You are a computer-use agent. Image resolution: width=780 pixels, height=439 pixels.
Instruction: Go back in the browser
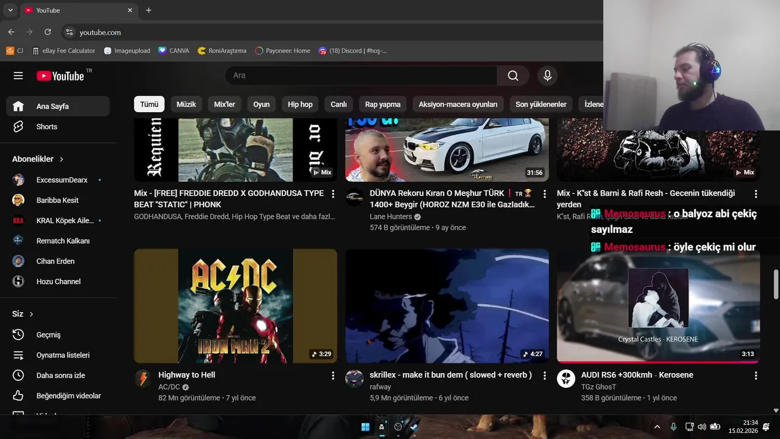pyautogui.click(x=11, y=32)
